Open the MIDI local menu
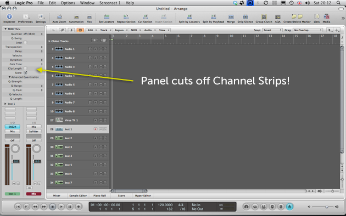This screenshot has width=346, height=216. click(x=136, y=30)
